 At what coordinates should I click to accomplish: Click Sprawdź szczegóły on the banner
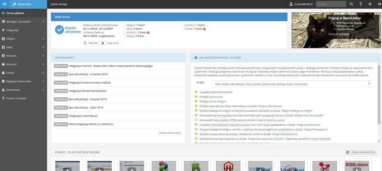(339, 34)
